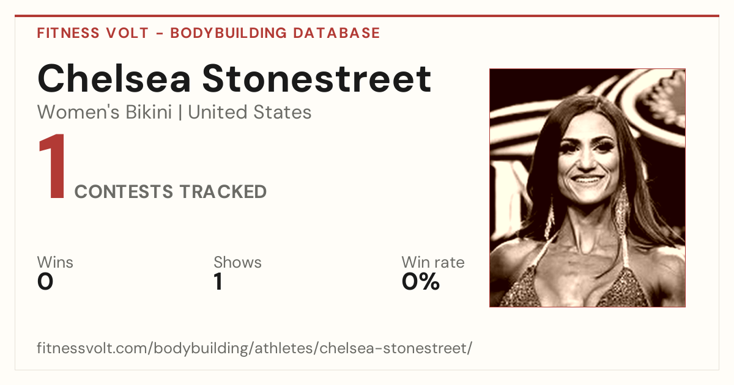This screenshot has height=385, width=734.
Task: Open the athlete's portrait photo
Action: pos(587,188)
